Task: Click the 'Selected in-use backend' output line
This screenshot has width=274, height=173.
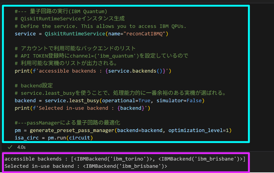Action: pyautogui.click(x=86, y=166)
